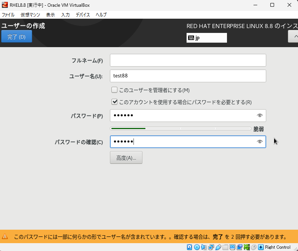Click the CPU execution cap status icon
The width and height of the screenshot is (298, 251).
coord(247,247)
